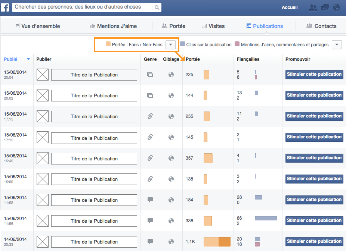
Task: Click the Ciblage globe icon for the 14/06/2014 post
Action: pos(171,241)
